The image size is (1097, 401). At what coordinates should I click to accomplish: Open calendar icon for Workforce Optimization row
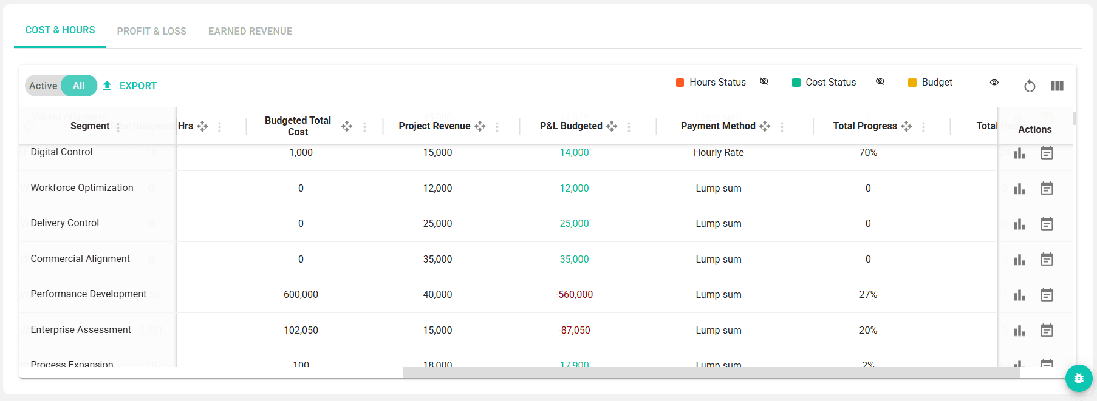(x=1047, y=189)
